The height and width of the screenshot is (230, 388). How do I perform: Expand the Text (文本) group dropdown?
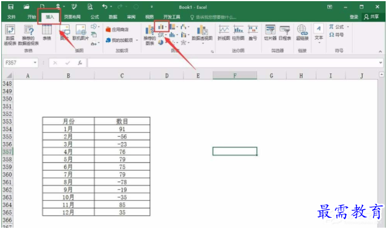319,43
